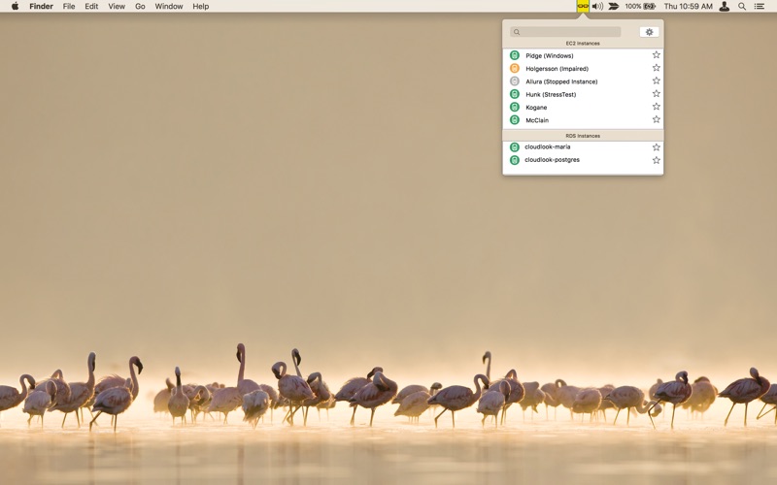This screenshot has width=777, height=485.
Task: Select Allura (Stopped Instance) entry
Action: coord(583,81)
